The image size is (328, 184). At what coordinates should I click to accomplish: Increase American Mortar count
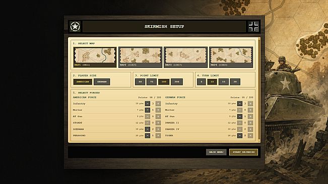coord(158,110)
